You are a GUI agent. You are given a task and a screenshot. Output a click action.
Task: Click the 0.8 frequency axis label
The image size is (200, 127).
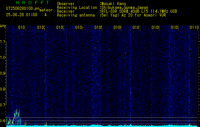[3, 89]
